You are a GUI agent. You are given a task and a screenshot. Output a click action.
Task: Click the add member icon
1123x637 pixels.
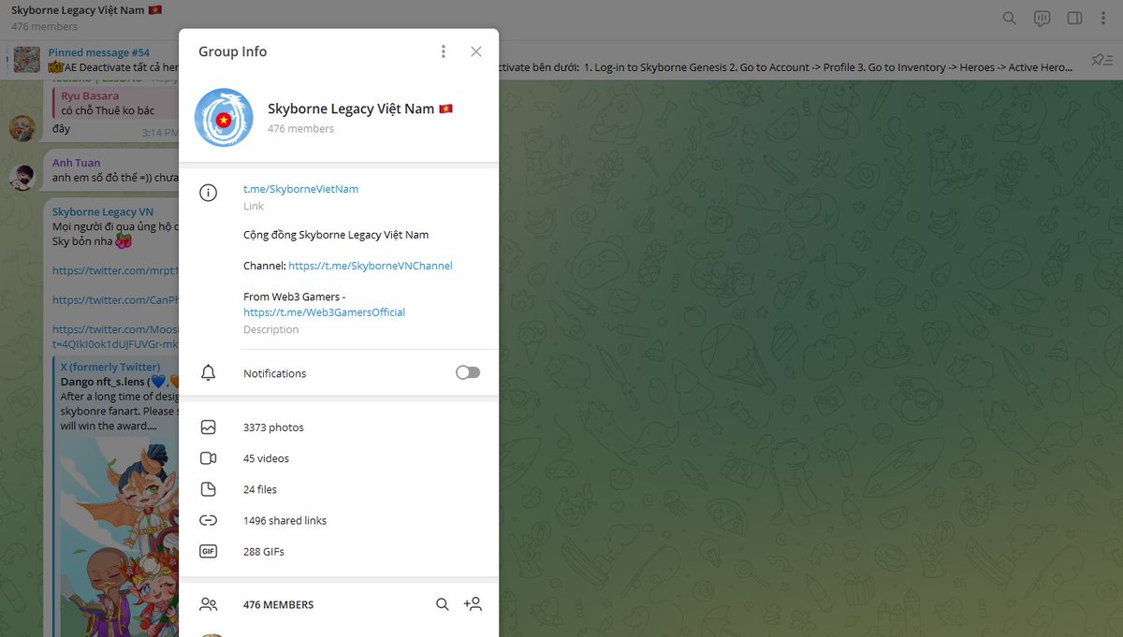coord(473,604)
